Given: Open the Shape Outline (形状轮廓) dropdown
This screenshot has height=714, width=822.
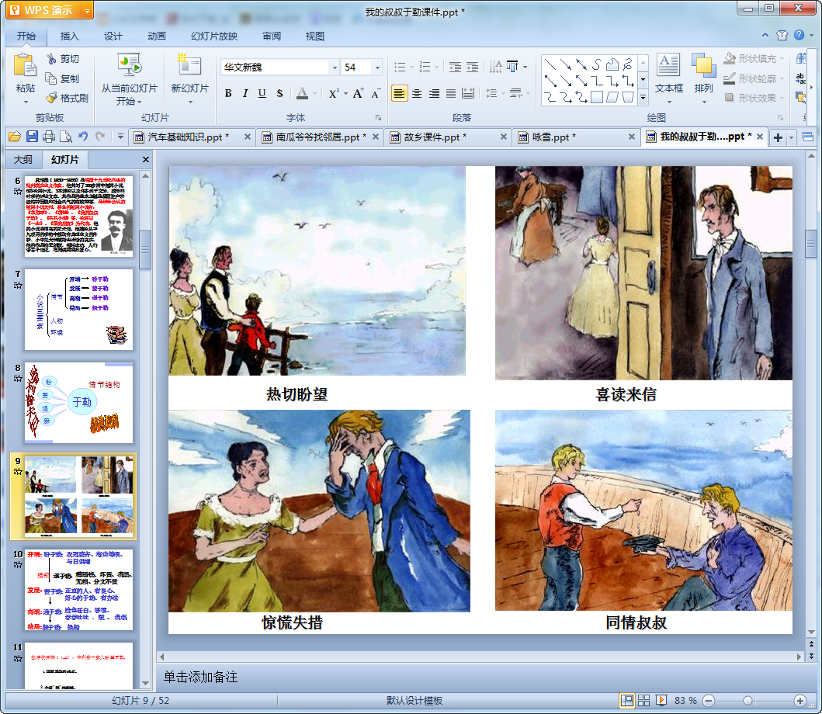Looking at the screenshot, I should [x=782, y=78].
